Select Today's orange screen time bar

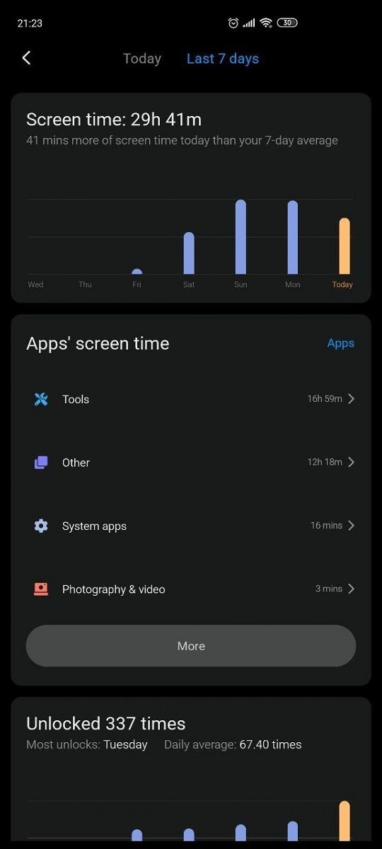point(345,246)
